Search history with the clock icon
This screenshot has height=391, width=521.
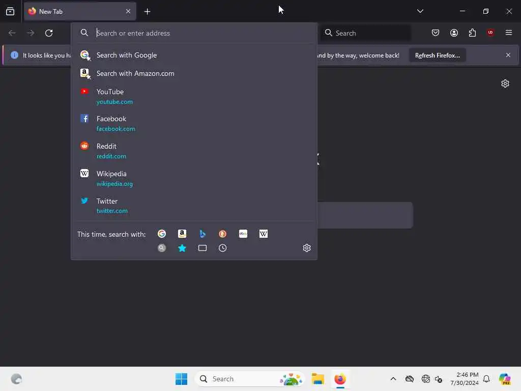[x=223, y=248]
